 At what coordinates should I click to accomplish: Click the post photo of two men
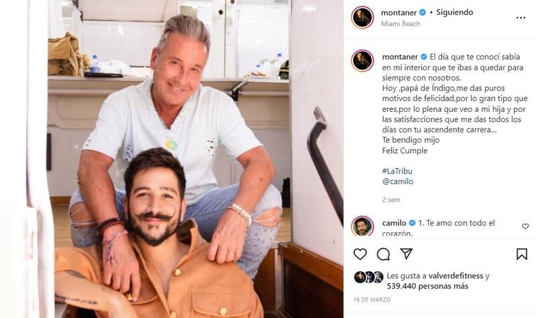pos(172,159)
